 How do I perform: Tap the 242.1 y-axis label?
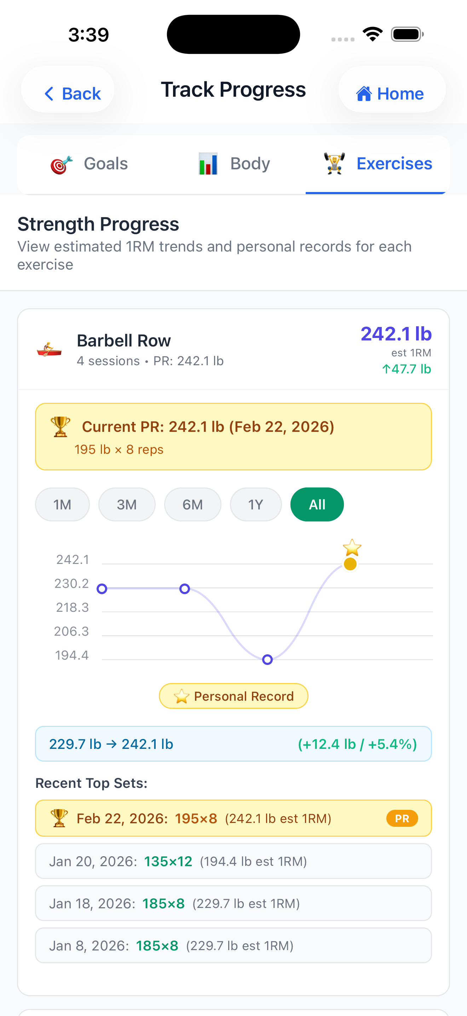pyautogui.click(x=73, y=560)
